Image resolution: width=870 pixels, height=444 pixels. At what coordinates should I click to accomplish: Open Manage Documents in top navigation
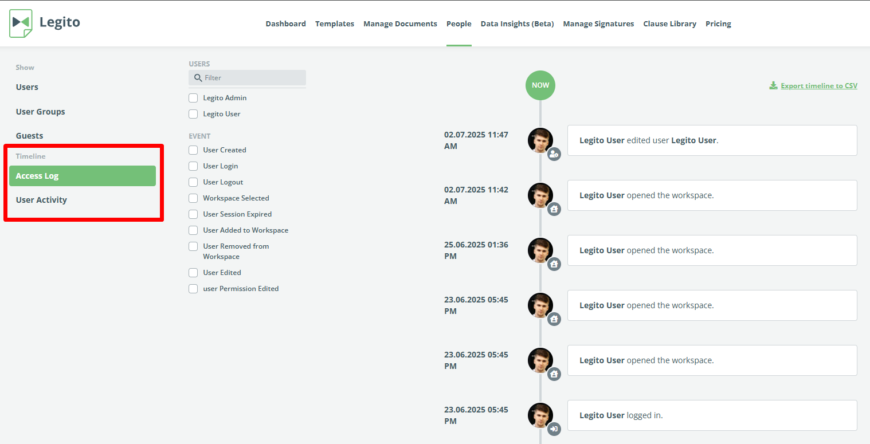tap(400, 23)
